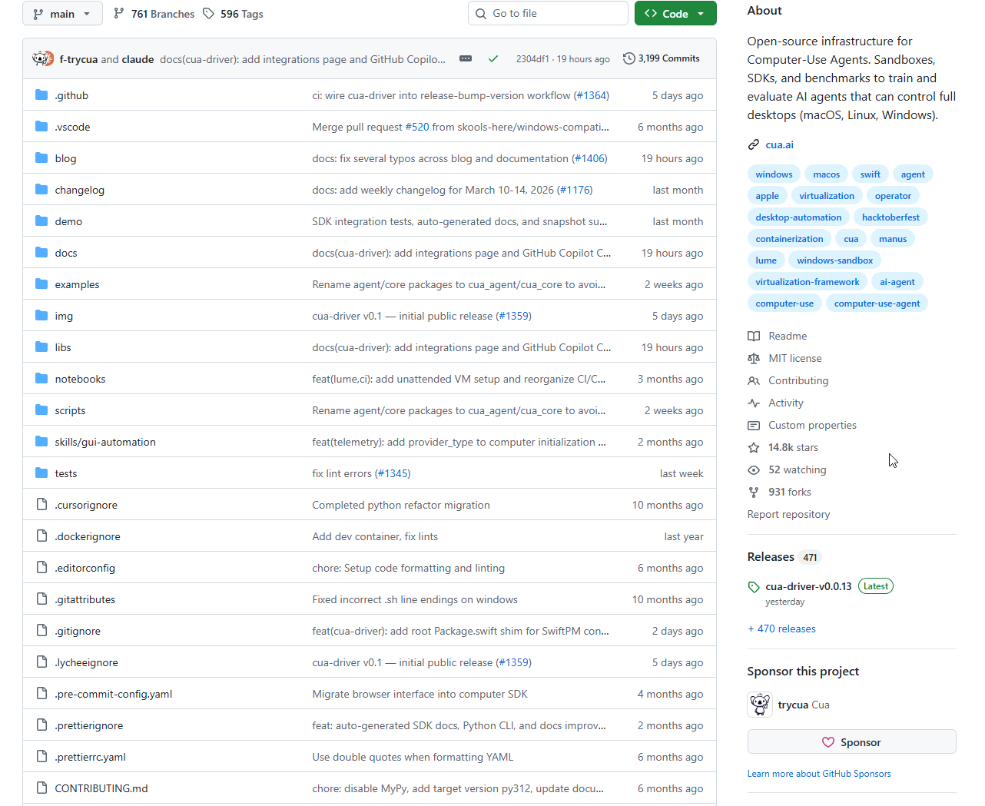Open the main branch selector dropdown

[x=61, y=14]
